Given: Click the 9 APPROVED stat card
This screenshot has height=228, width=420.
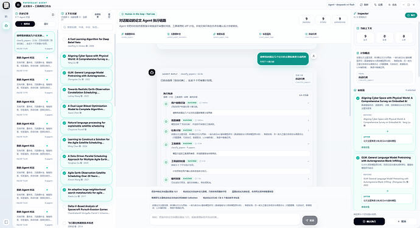Looking at the screenshot, I should coord(340,20).
